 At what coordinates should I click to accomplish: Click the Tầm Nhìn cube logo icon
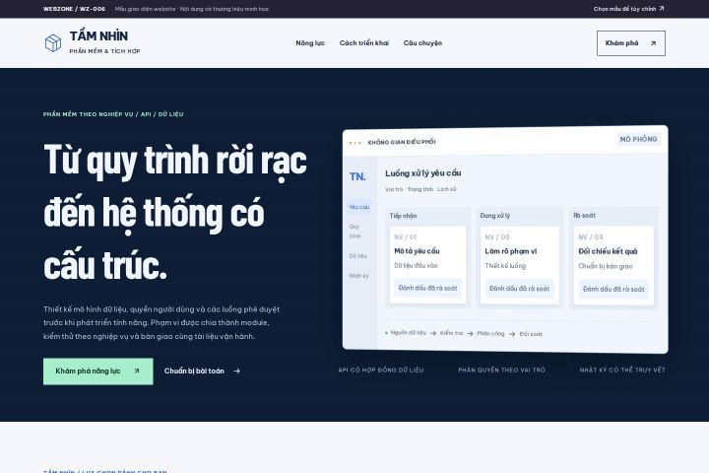click(53, 43)
